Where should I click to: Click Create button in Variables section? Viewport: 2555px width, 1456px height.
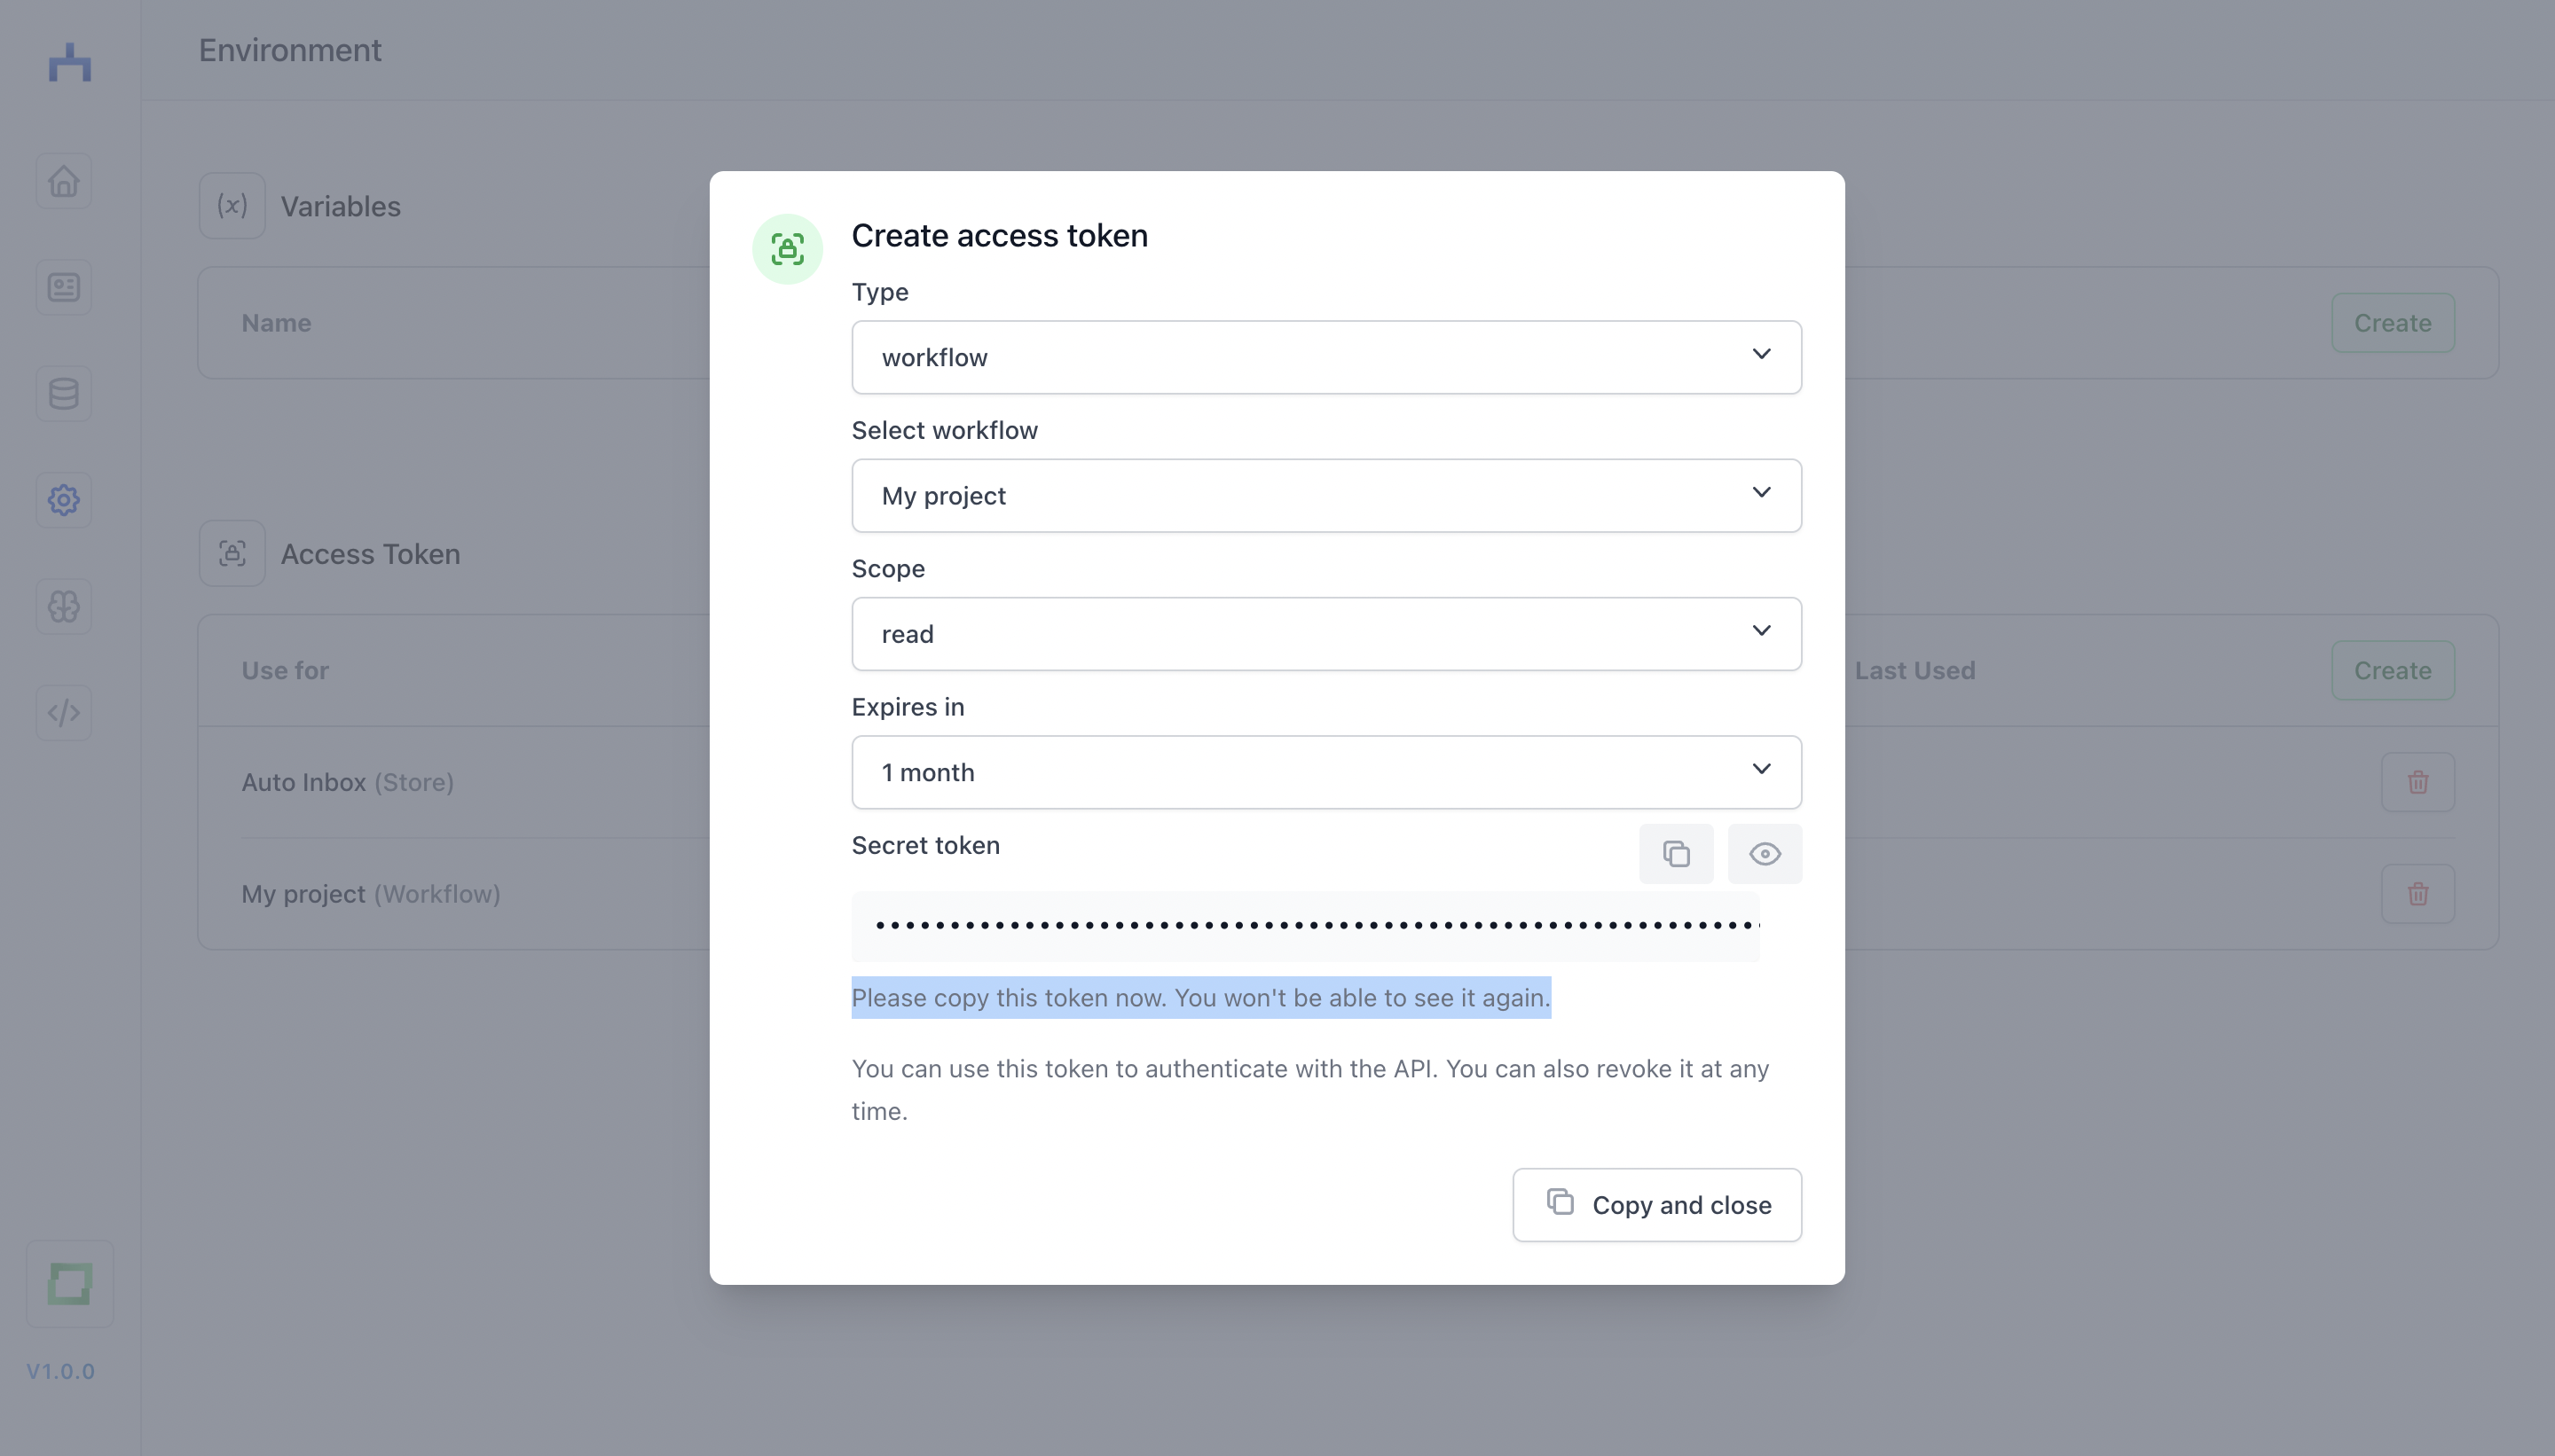[2393, 323]
